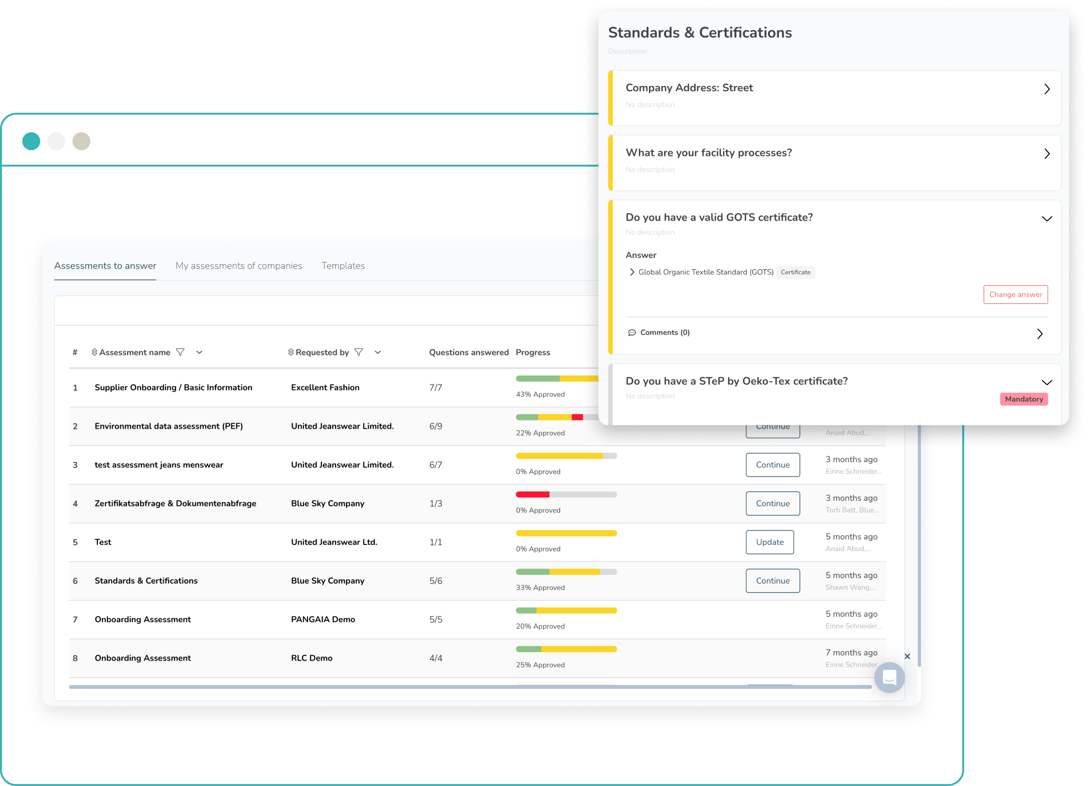
Task: Click the filter icon beside Requested by
Action: click(358, 353)
